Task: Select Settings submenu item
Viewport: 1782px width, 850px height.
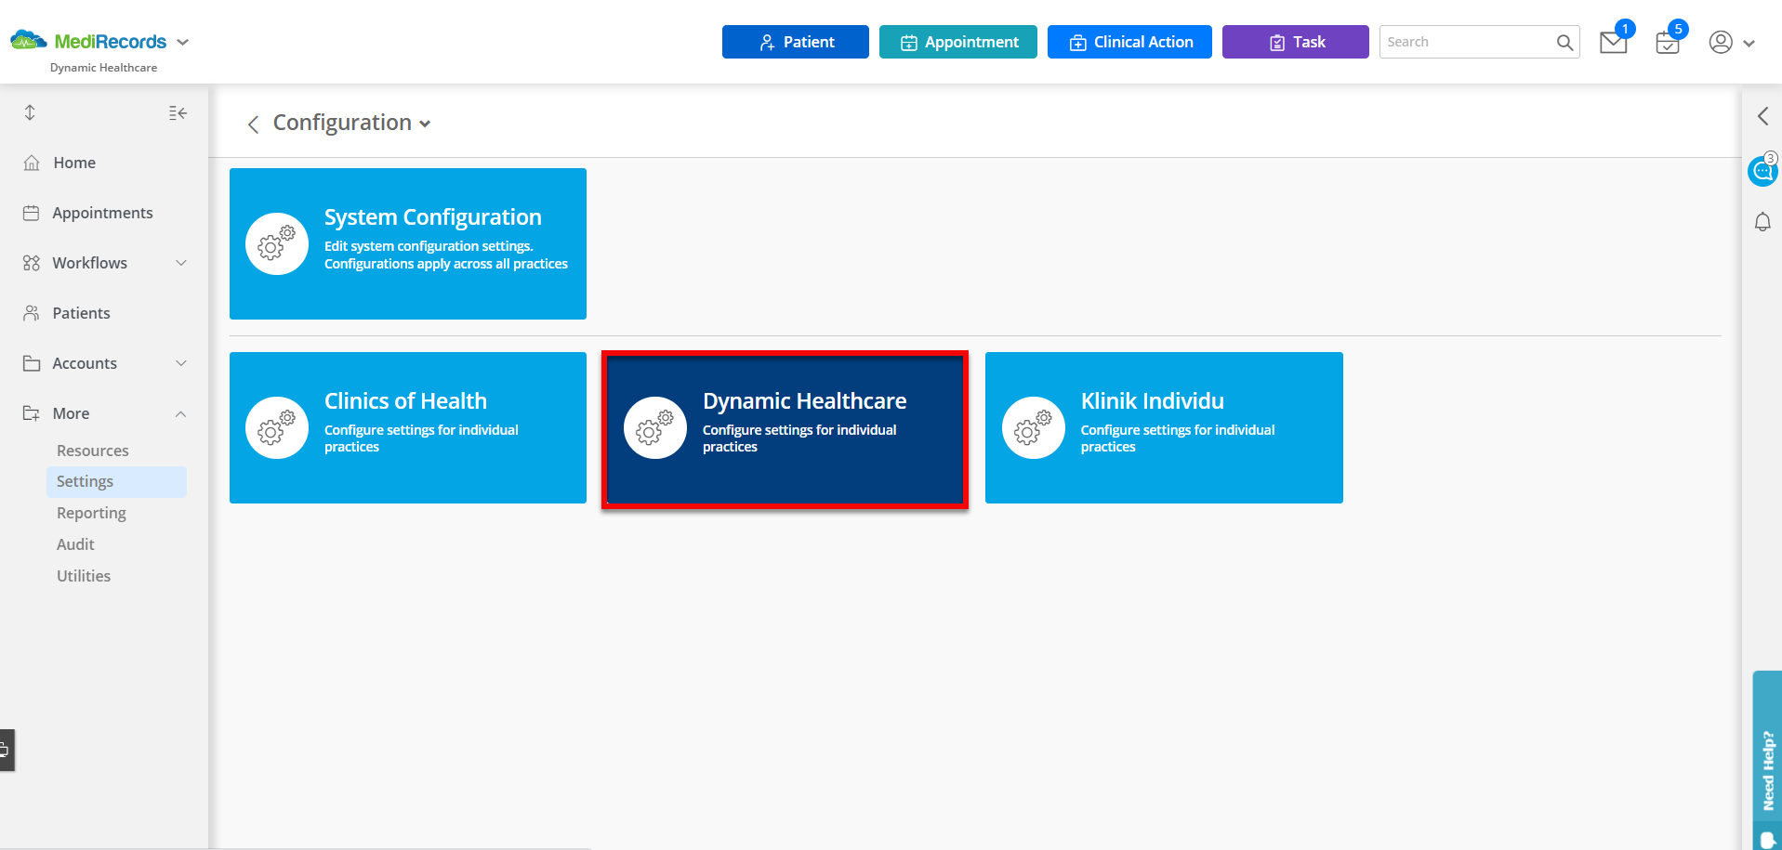Action: point(116,481)
